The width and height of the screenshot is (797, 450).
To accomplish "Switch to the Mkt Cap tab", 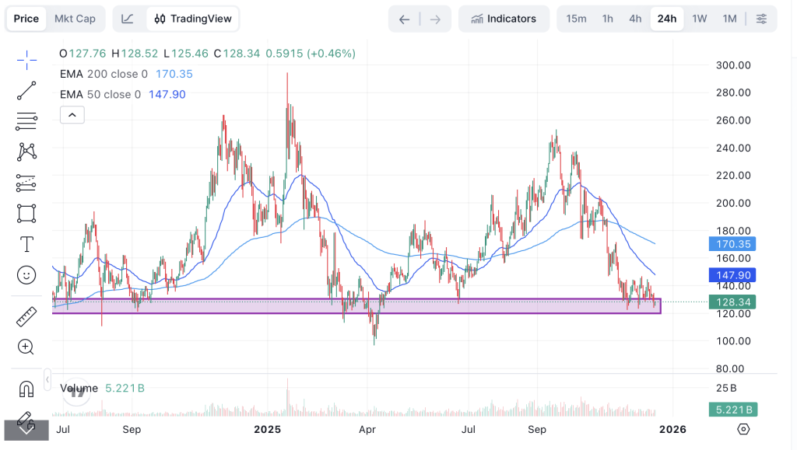I will [x=75, y=19].
